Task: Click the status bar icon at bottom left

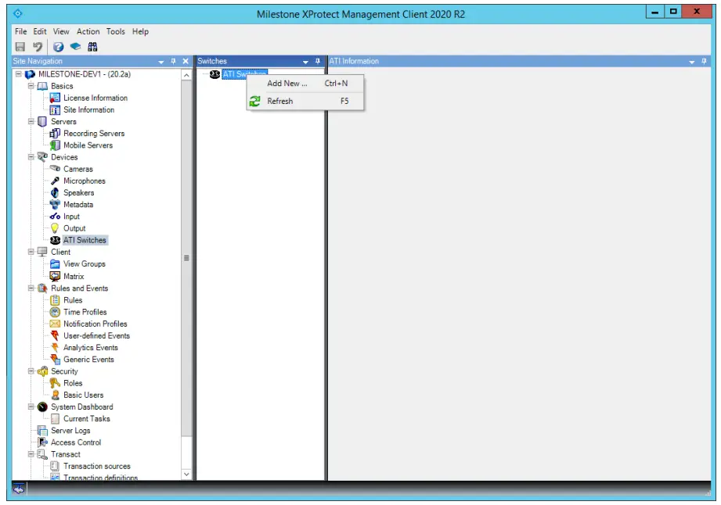Action: click(x=19, y=489)
